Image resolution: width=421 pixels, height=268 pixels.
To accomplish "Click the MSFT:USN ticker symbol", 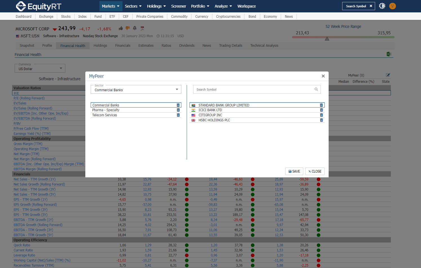I will click(x=30, y=36).
